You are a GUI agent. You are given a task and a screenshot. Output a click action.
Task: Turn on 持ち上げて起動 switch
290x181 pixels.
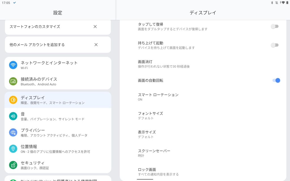pyautogui.click(x=274, y=45)
